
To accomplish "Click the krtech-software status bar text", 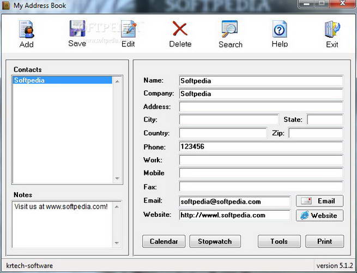I will (x=29, y=266).
